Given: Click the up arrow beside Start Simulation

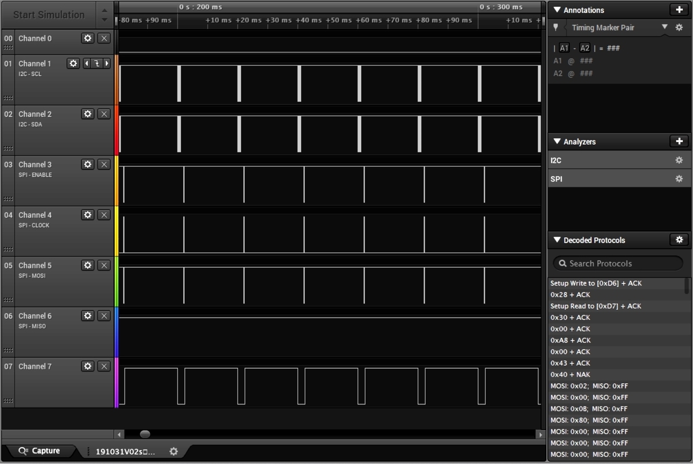Looking at the screenshot, I should coord(104,10).
